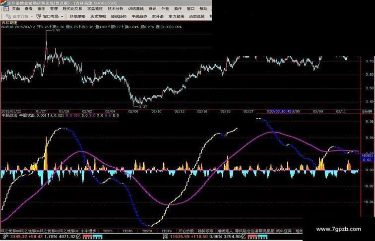Image resolution: width=375 pixels, height=241 pixels.
Task: Select the 小牛漫步 indicator tab
Action: (88, 231)
